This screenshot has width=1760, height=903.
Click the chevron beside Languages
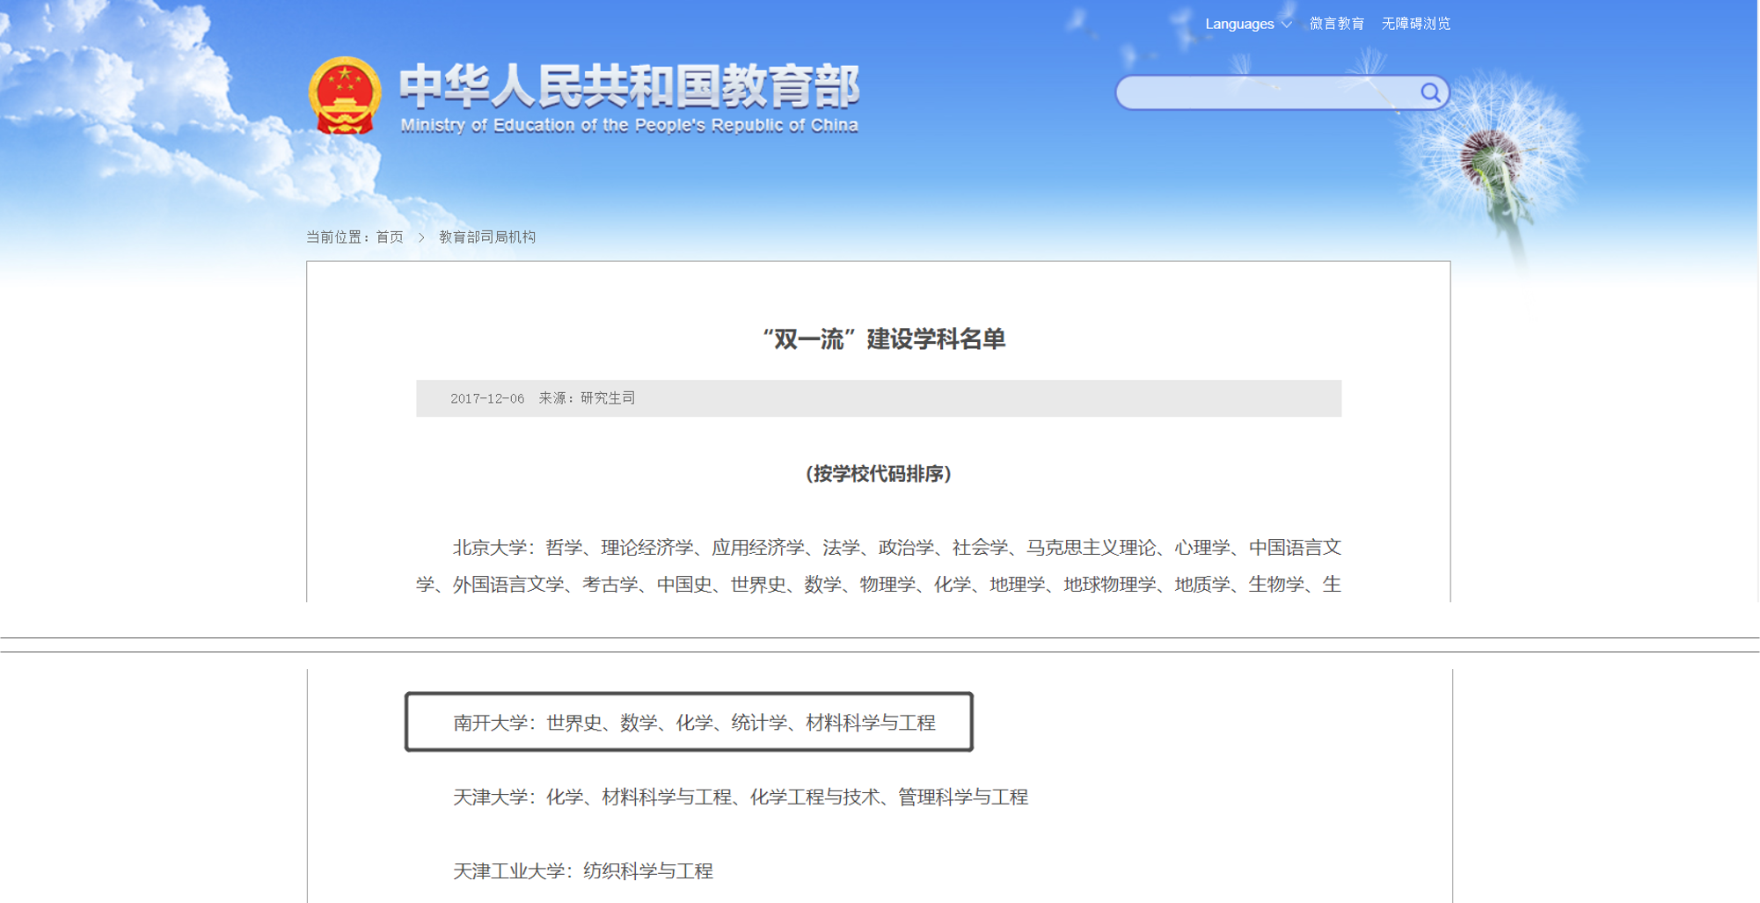[x=1287, y=25]
